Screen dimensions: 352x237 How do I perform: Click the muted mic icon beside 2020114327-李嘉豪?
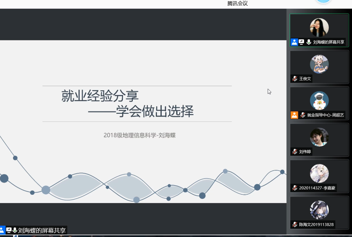coord(295,188)
